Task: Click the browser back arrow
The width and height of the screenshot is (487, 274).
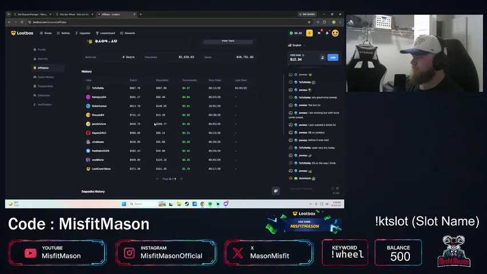Action: pyautogui.click(x=9, y=22)
